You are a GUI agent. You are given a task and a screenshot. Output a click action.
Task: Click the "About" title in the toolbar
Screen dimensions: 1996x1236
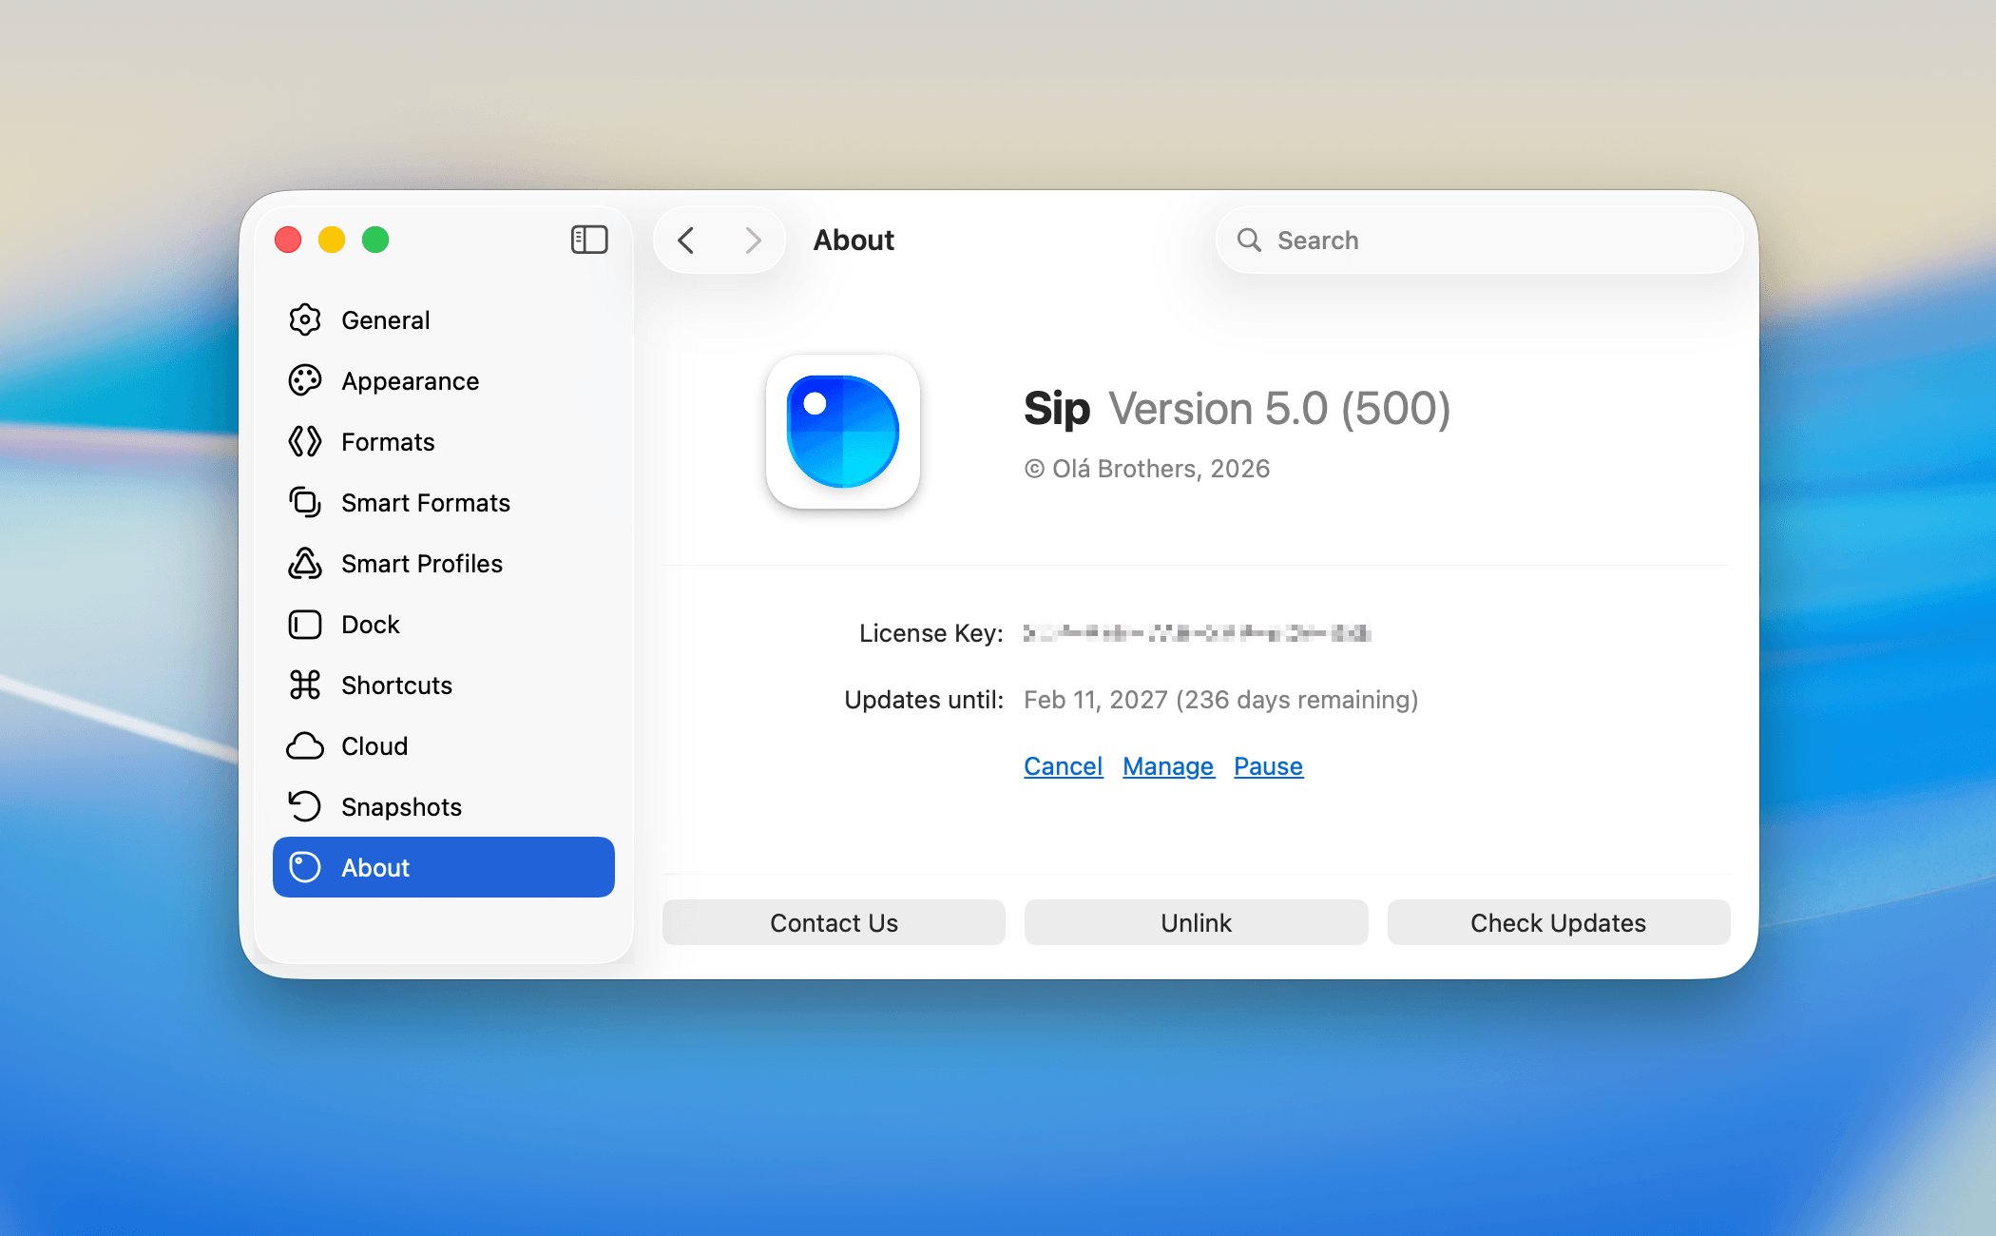click(854, 241)
